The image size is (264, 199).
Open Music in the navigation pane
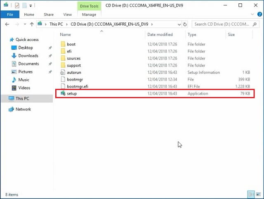click(x=24, y=80)
